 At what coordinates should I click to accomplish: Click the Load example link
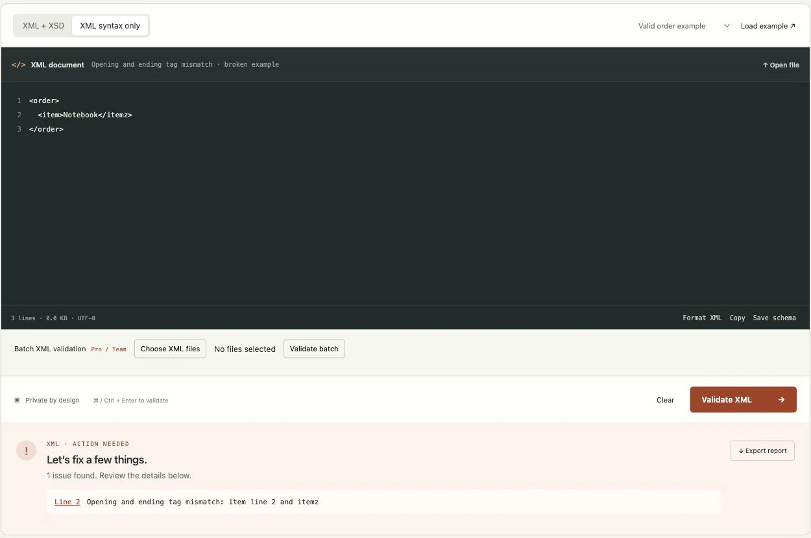pos(768,26)
